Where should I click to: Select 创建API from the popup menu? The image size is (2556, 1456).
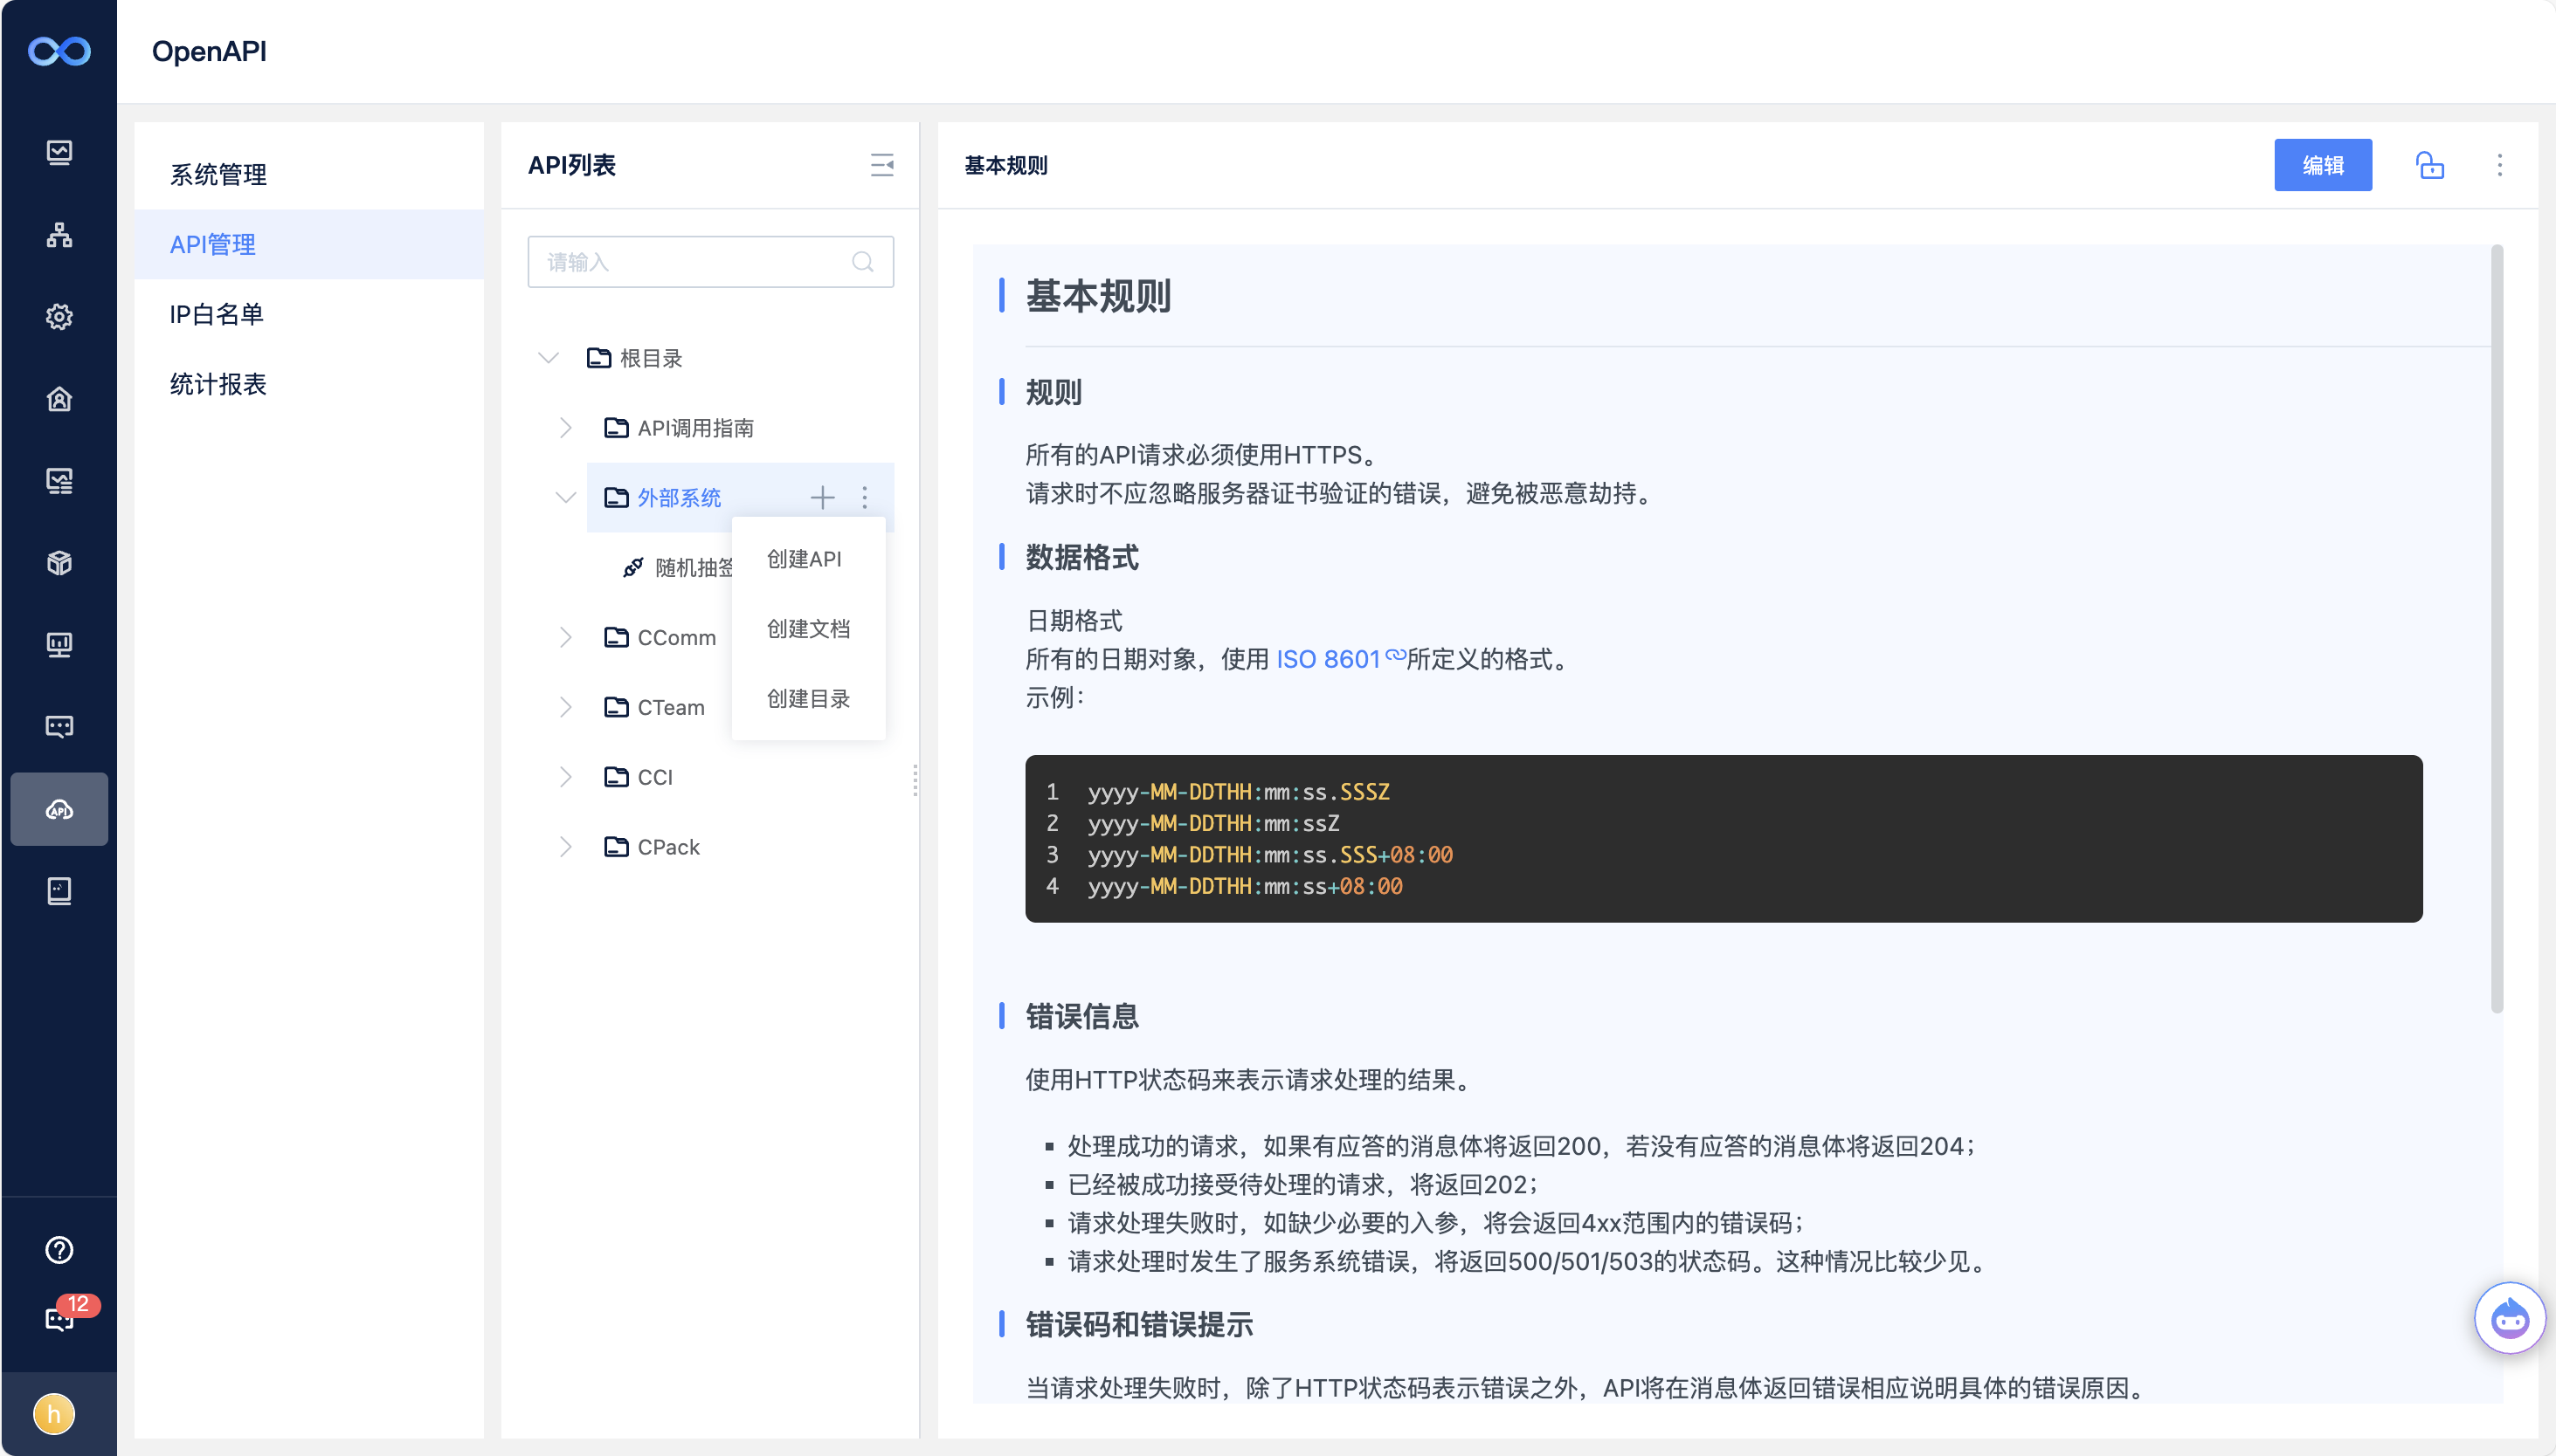click(x=804, y=559)
